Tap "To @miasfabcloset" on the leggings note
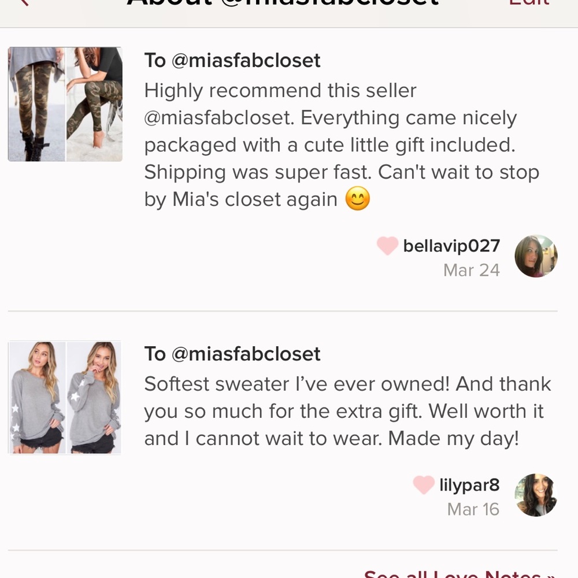 point(232,60)
